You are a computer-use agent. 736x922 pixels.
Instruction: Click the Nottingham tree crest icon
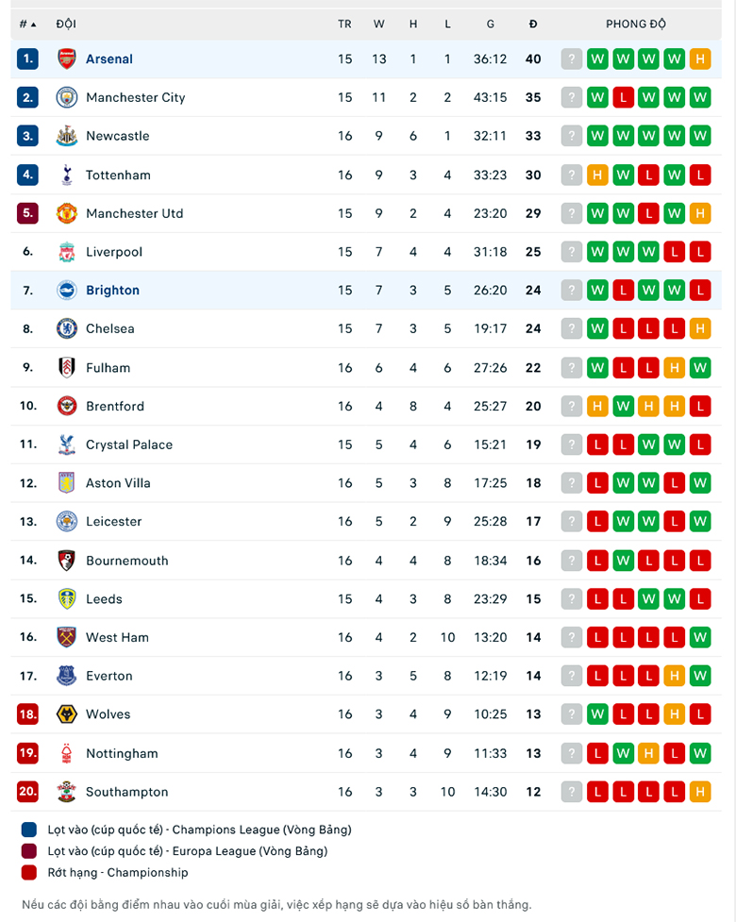click(66, 753)
